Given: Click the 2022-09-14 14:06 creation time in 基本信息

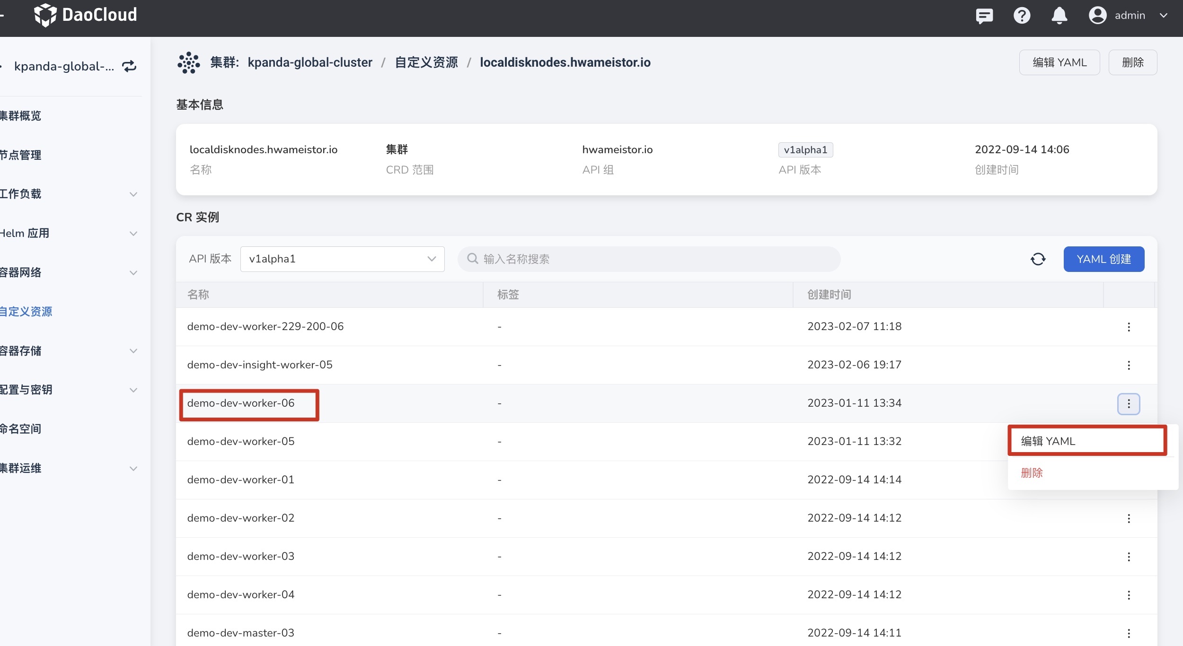Looking at the screenshot, I should click(x=1022, y=149).
